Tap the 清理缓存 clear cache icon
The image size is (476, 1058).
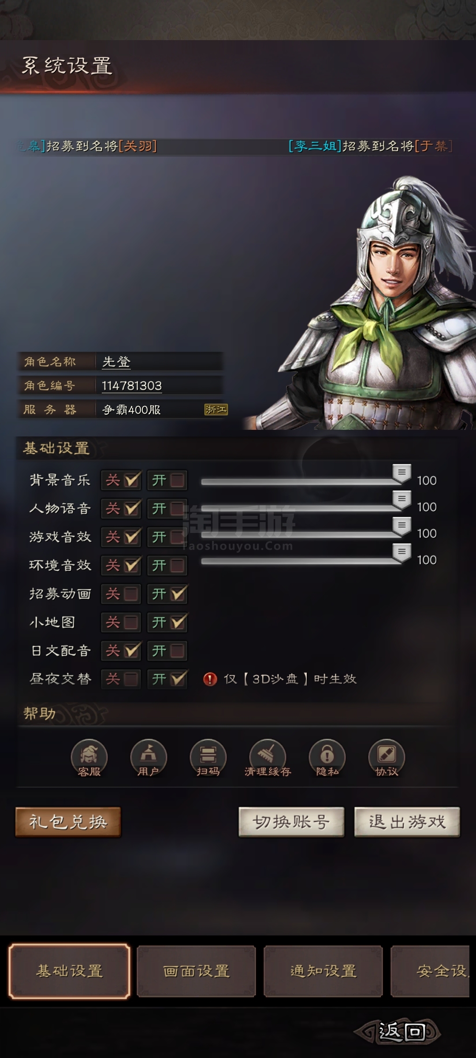268,757
